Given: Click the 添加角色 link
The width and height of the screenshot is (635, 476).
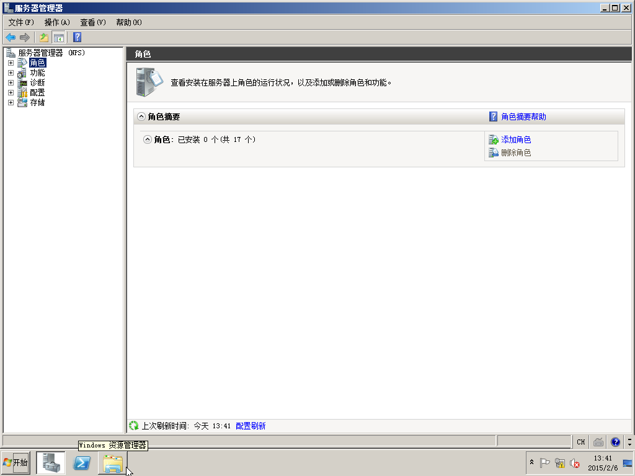Looking at the screenshot, I should click(x=516, y=139).
